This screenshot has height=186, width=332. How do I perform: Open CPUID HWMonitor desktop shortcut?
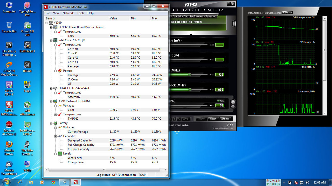[9, 109]
